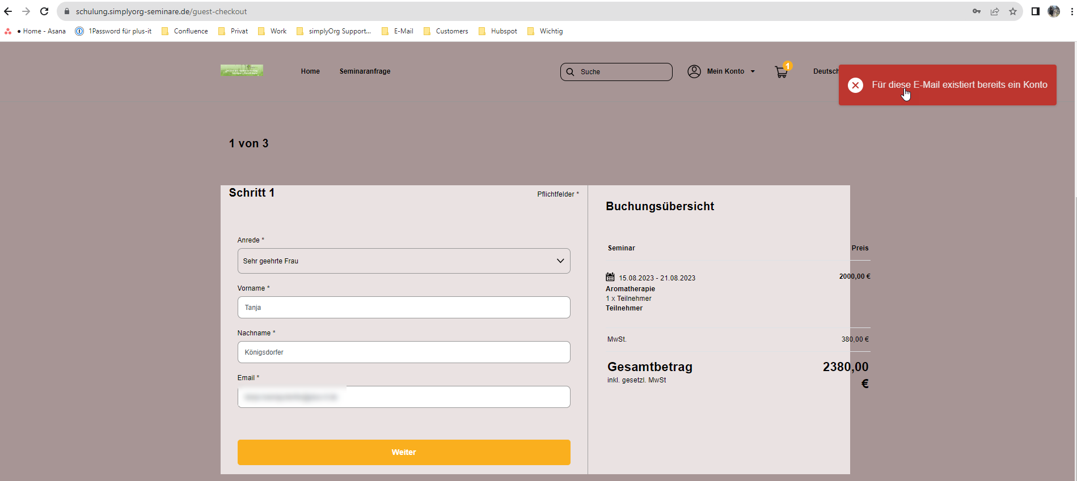
Task: Toggle the browser side panel icon
Action: tap(1035, 11)
